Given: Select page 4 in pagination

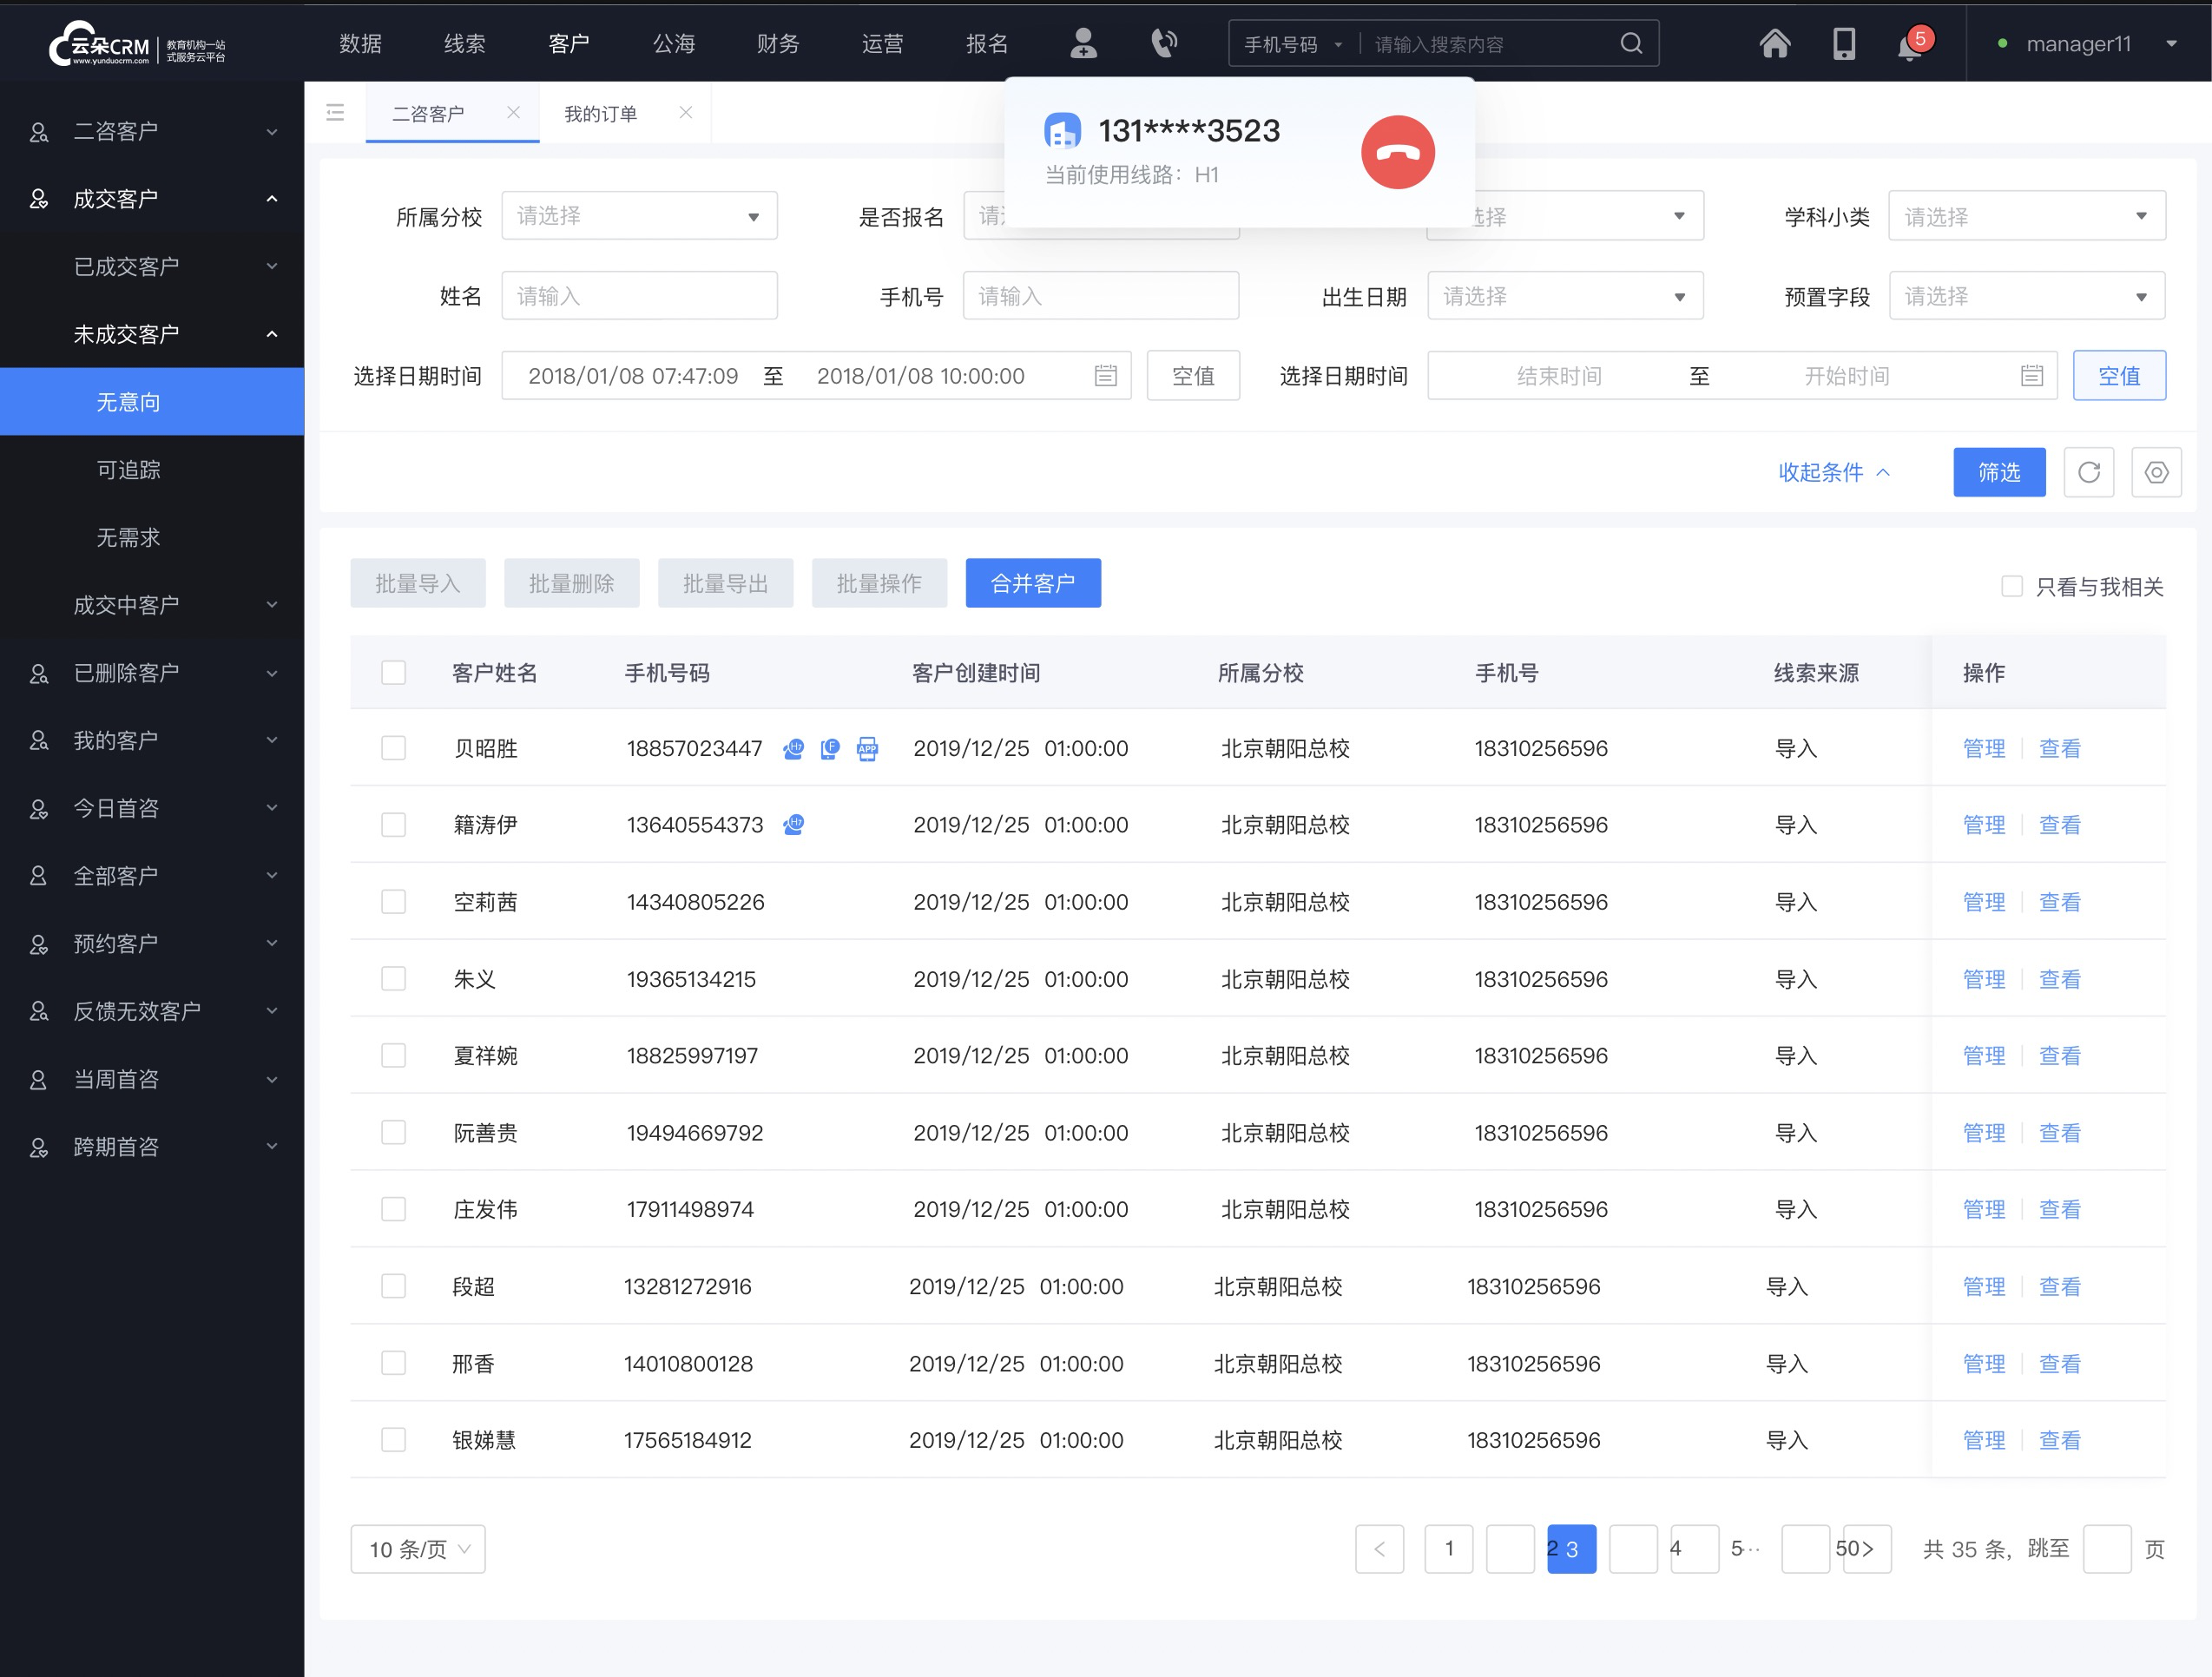Looking at the screenshot, I should (1675, 1549).
